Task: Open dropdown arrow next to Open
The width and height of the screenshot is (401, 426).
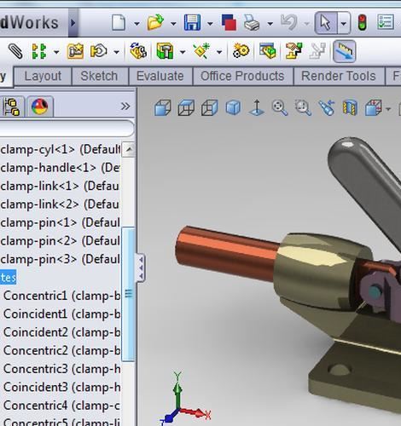Action: pos(173,24)
